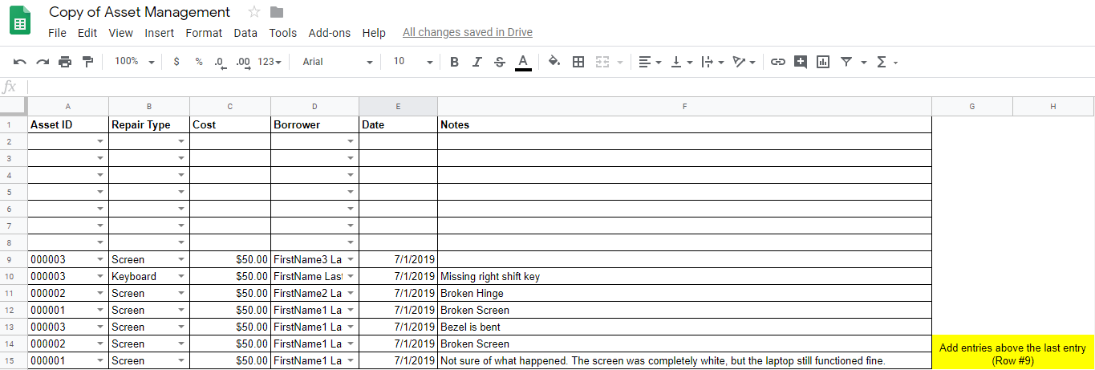Open the Borders tool
Viewport: 1095px width, 370px height.
[x=578, y=62]
